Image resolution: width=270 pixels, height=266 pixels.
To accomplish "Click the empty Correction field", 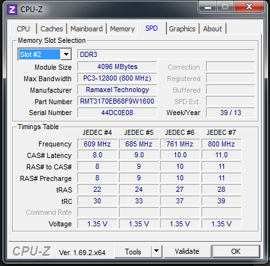I will [x=230, y=66].
